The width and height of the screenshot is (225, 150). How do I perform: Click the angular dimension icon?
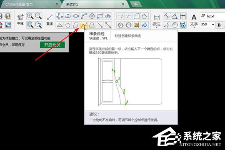[175, 16]
